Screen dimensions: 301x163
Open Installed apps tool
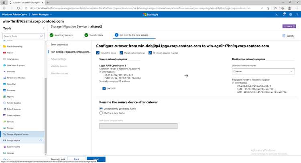13,59
